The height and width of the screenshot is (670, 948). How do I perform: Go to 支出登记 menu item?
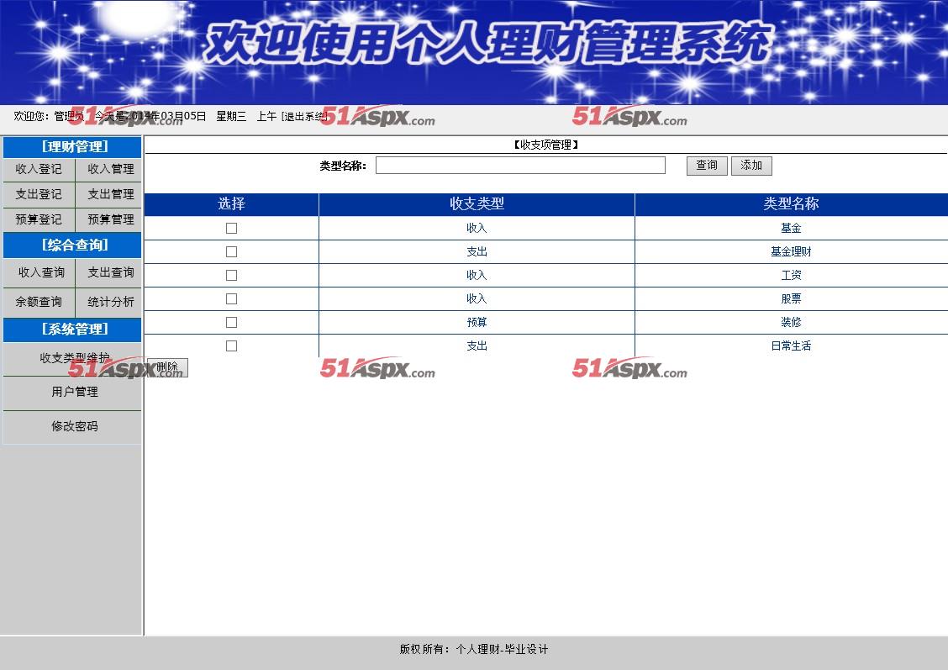[x=39, y=194]
